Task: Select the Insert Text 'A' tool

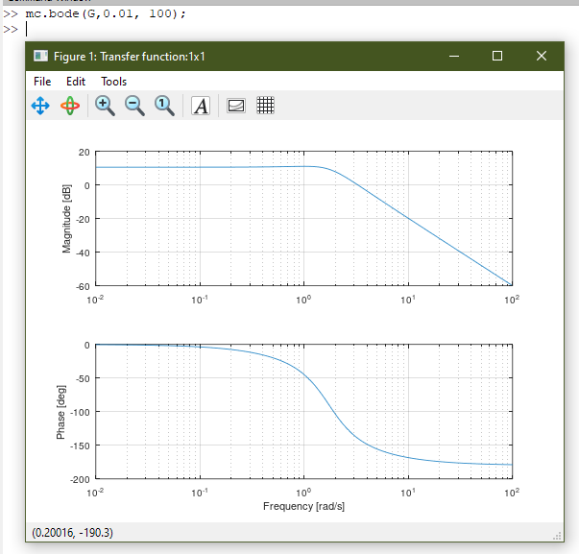Action: tap(201, 106)
